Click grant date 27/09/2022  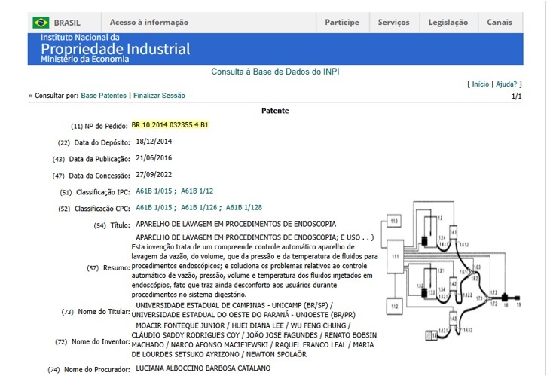(154, 174)
